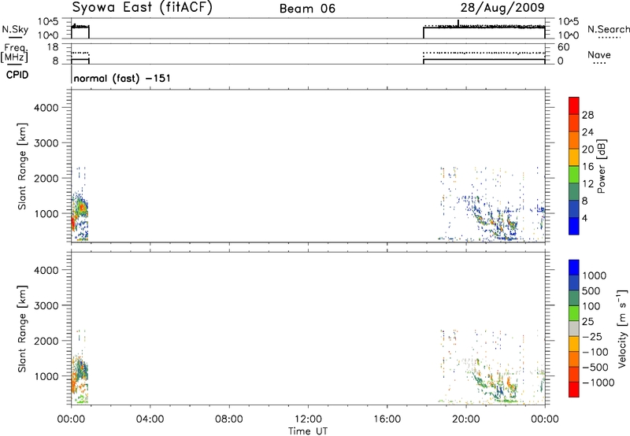Click the 'Freq. [MHz]' label
The image size is (630, 436).
point(15,53)
